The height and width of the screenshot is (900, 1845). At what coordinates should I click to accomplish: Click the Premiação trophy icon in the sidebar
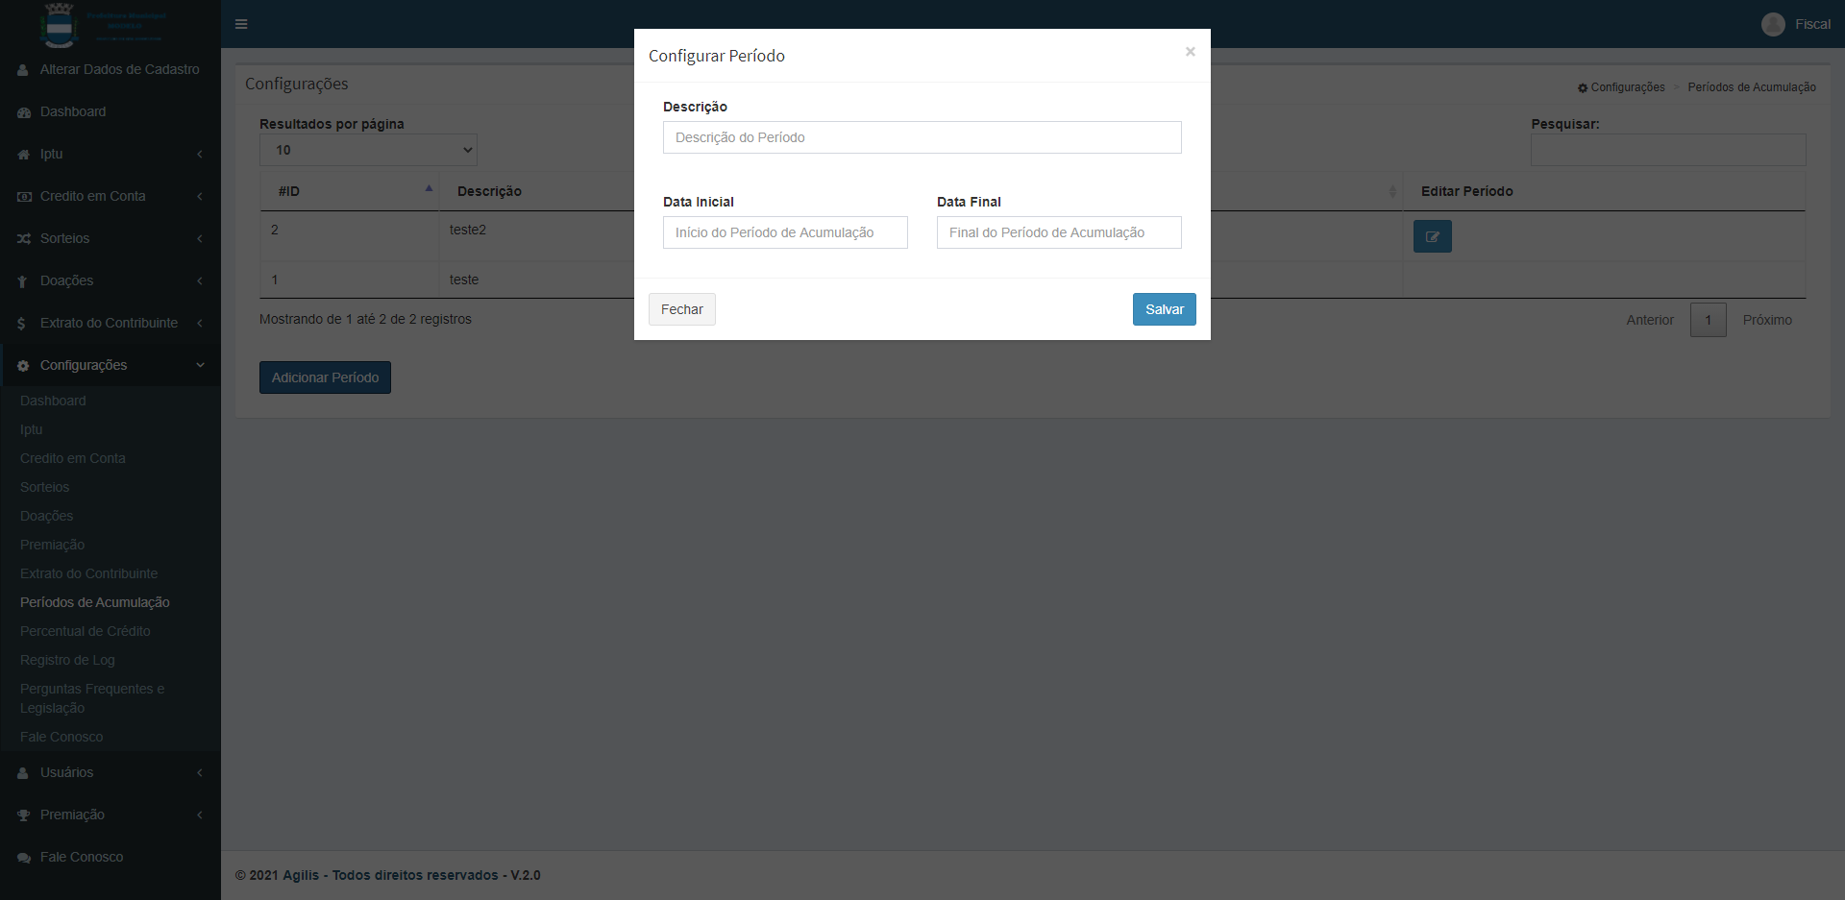(x=24, y=815)
